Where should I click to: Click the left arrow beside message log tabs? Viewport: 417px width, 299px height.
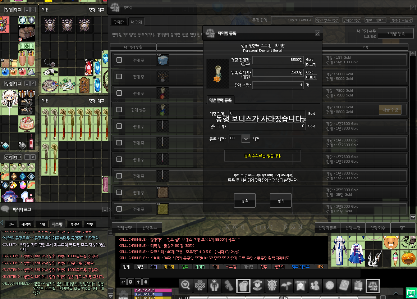click(x=2, y=222)
